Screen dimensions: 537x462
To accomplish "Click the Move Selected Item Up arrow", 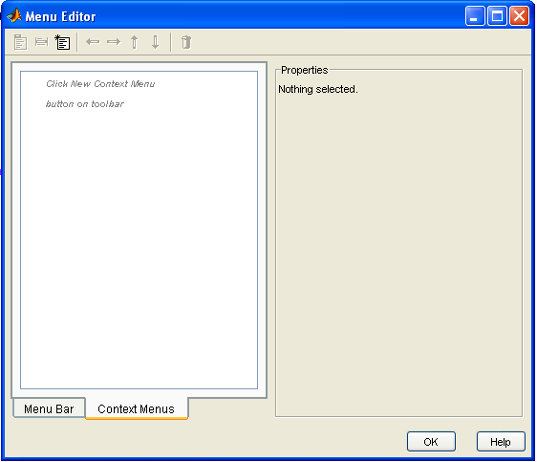I will coord(134,42).
